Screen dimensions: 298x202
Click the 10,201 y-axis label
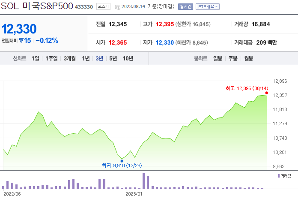280,152
